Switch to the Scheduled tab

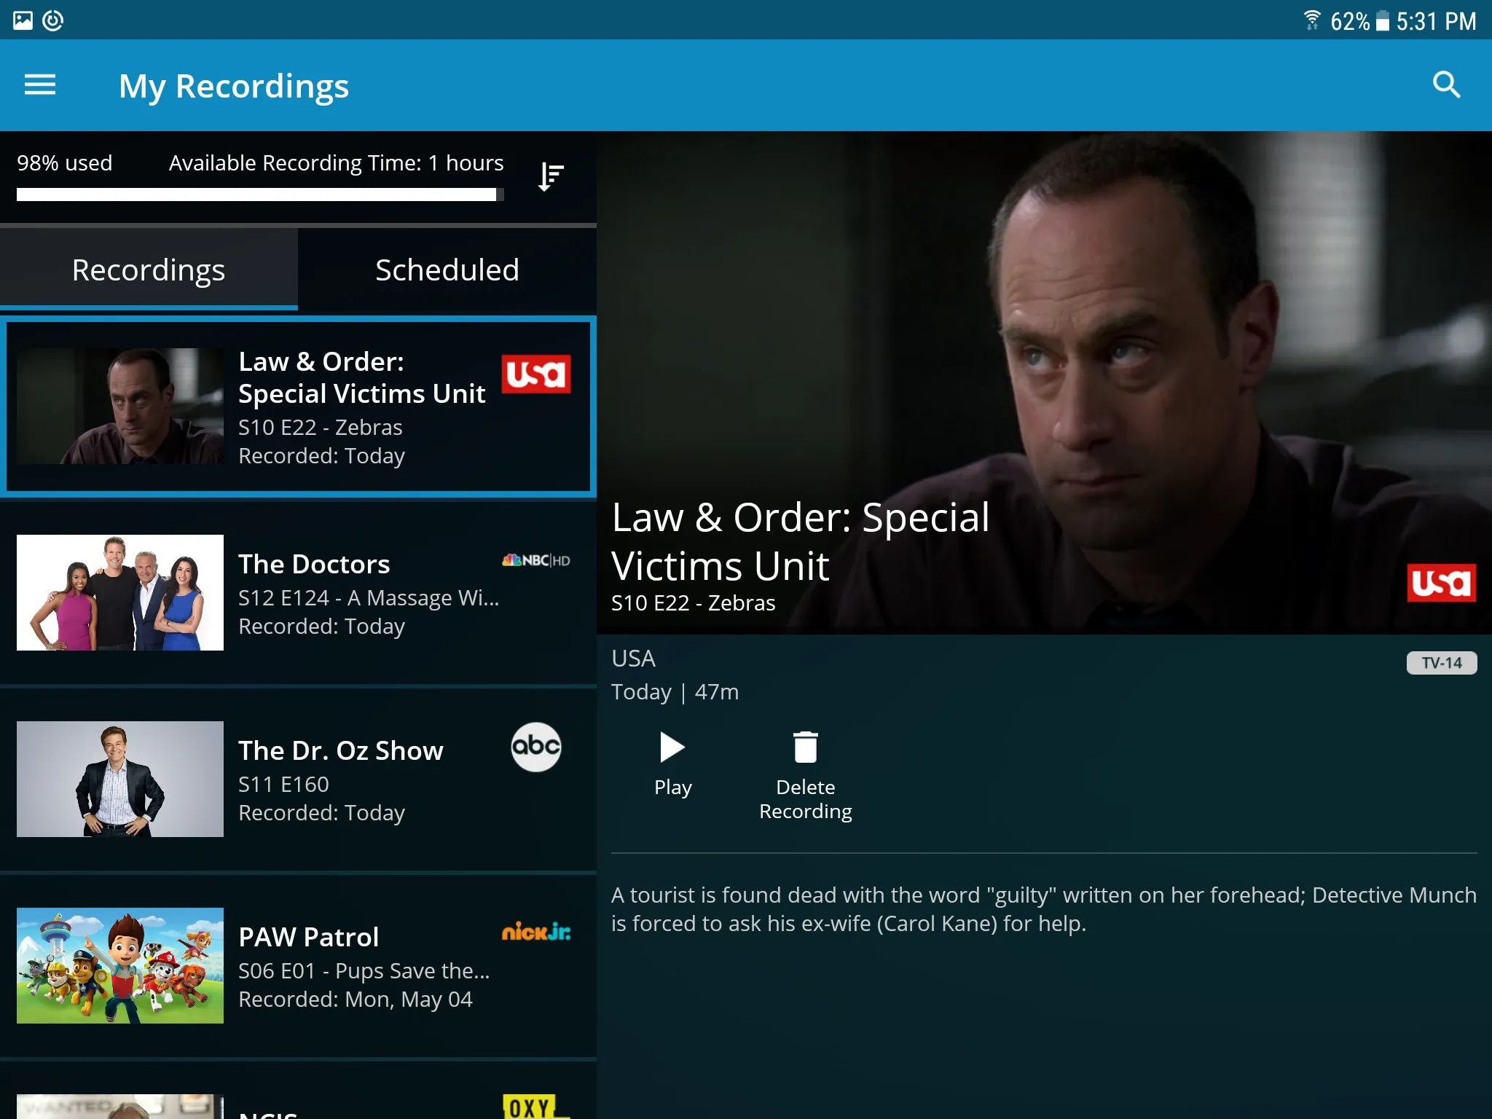(447, 269)
